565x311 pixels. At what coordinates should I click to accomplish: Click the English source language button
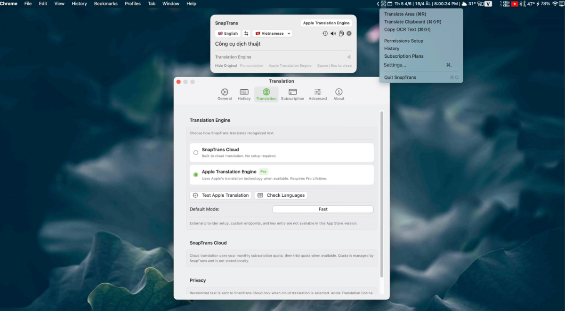pos(228,33)
